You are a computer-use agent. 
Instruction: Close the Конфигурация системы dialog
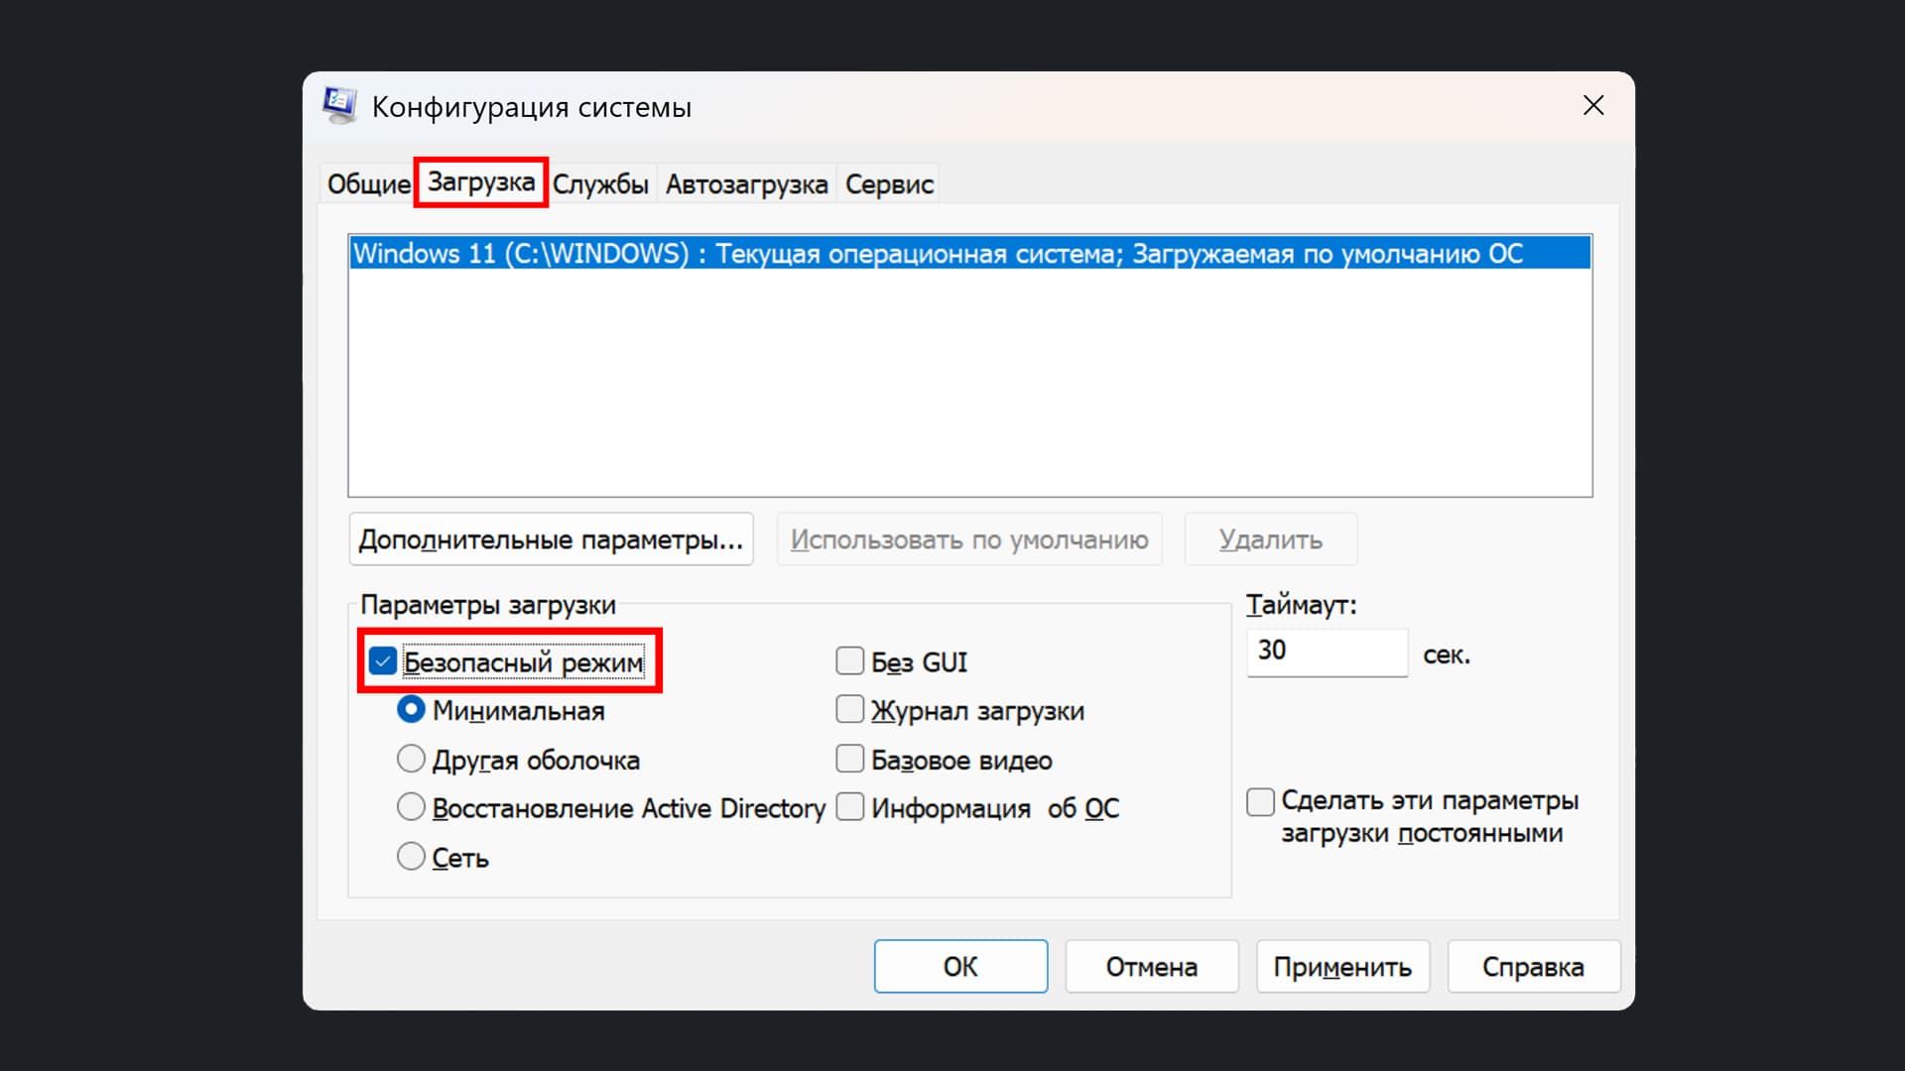pos(1593,105)
